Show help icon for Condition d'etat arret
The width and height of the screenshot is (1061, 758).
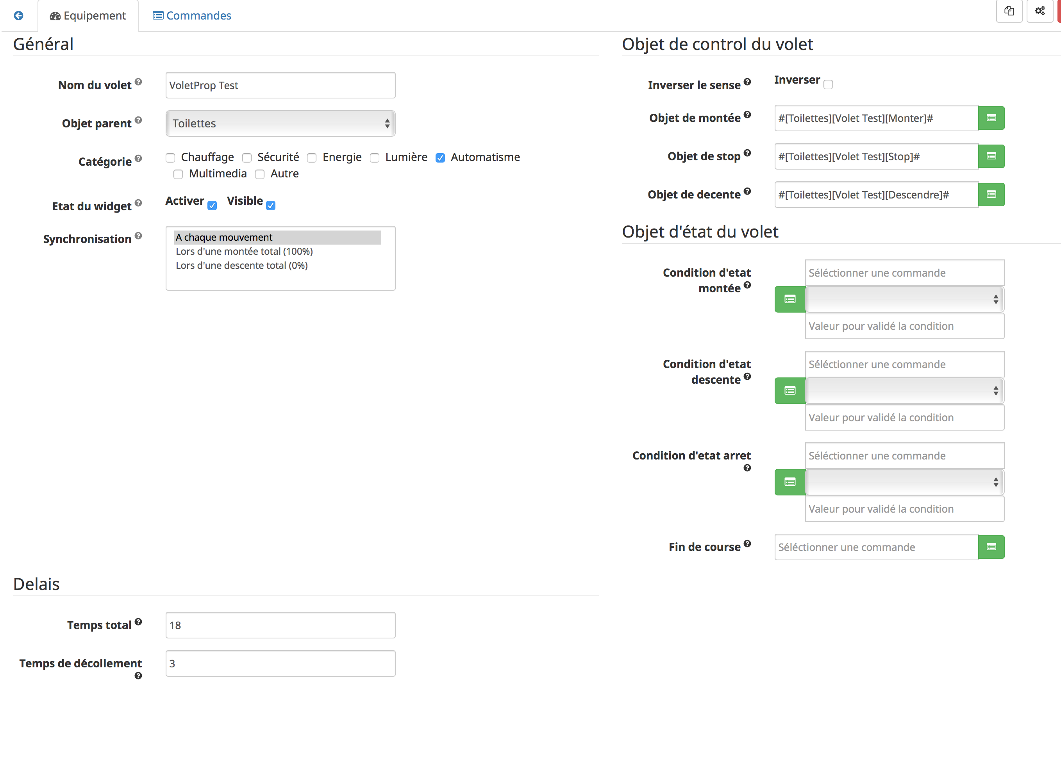pos(747,468)
